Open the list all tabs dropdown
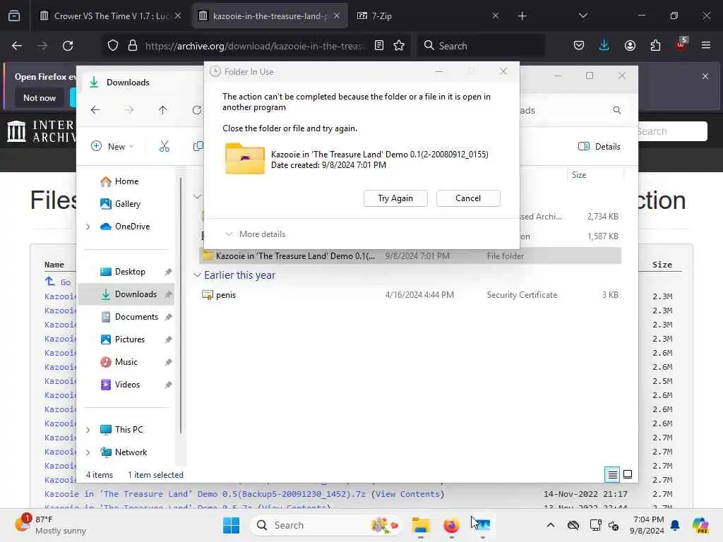The width and height of the screenshot is (723, 542). [x=582, y=16]
